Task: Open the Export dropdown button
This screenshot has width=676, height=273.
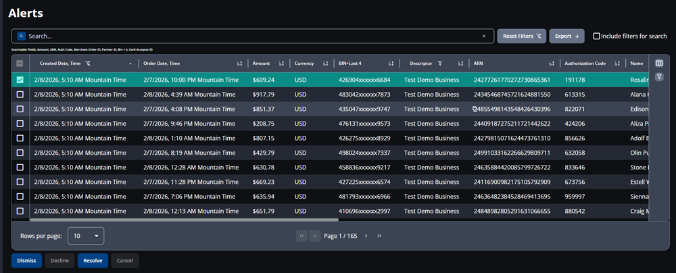Action: pyautogui.click(x=566, y=36)
